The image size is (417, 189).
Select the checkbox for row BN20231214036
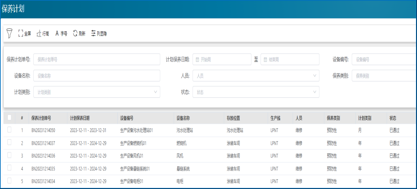(9, 155)
